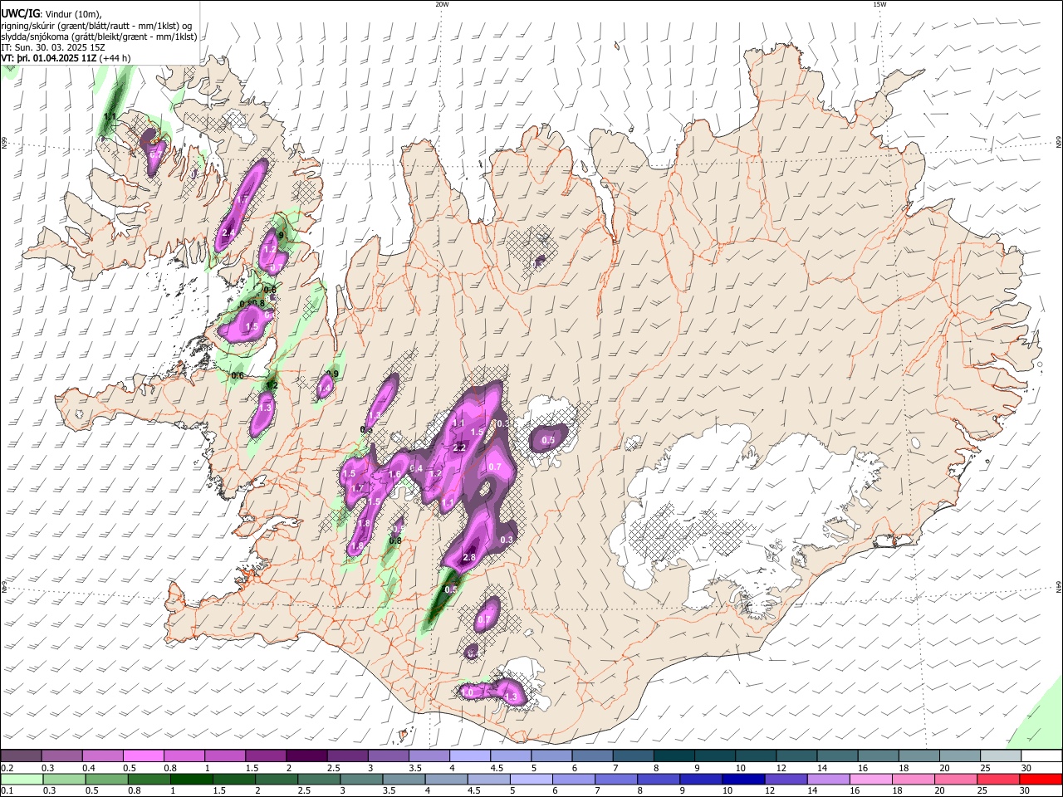Screen dimensions: 1063x797
Task: Click the 'VT: þri. 01.04.2025 11Z (+44 h)' line
Action: (66, 58)
